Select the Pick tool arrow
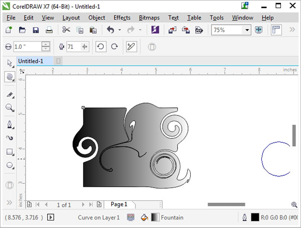301x228 pixels. pyautogui.click(x=10, y=63)
